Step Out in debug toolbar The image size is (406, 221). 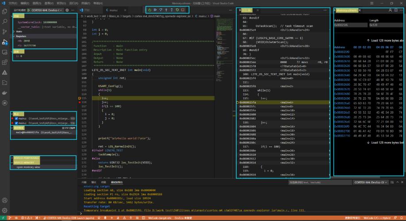(172, 10)
